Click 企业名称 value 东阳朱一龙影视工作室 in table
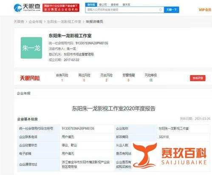The image size is (212, 175). pos(174,129)
